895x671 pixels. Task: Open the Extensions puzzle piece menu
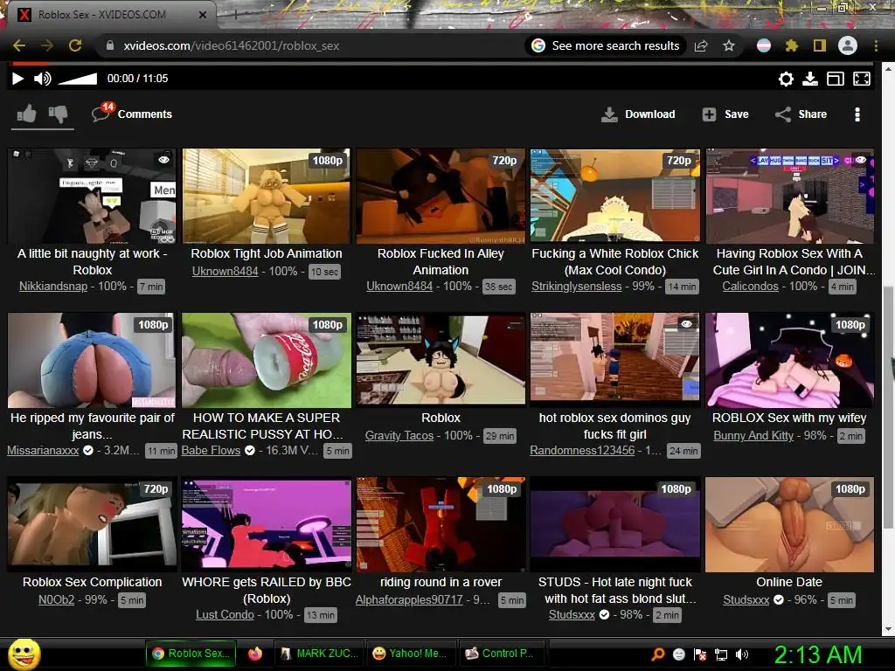pos(792,45)
